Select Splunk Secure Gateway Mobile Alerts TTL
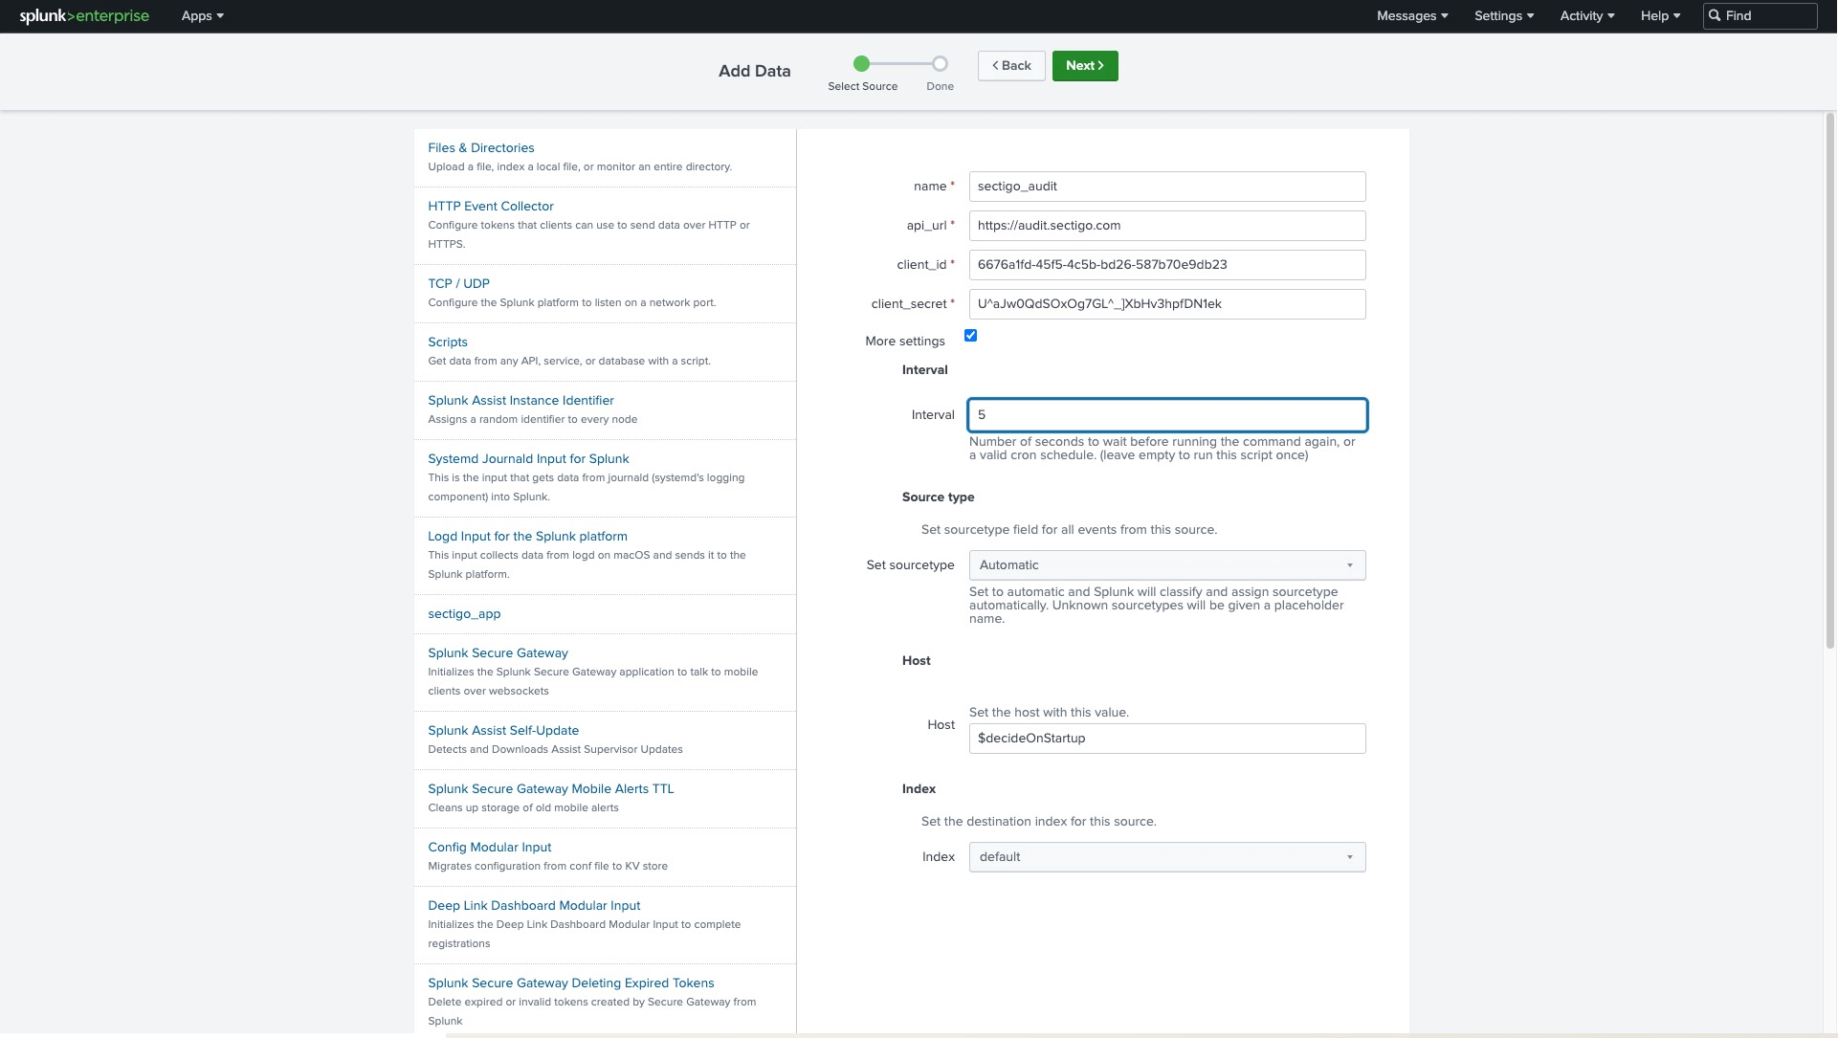The width and height of the screenshot is (1838, 1038). pos(551,788)
